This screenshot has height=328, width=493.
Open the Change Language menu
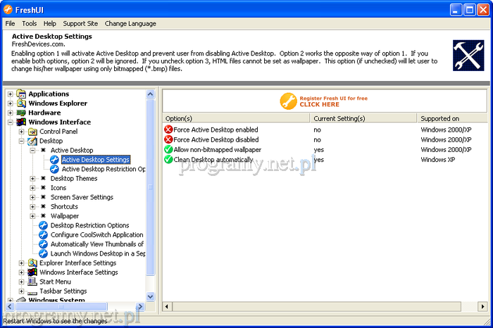130,23
